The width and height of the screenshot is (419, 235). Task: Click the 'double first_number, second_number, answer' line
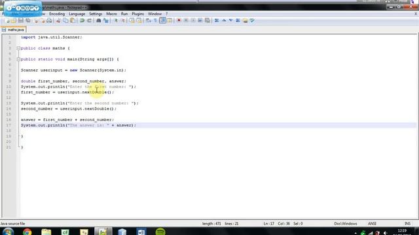click(x=73, y=81)
